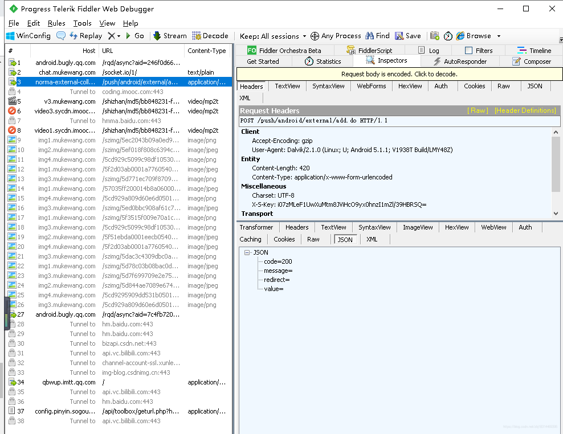Click the camera screenshot icon
This screenshot has height=434, width=563.
[x=434, y=35]
